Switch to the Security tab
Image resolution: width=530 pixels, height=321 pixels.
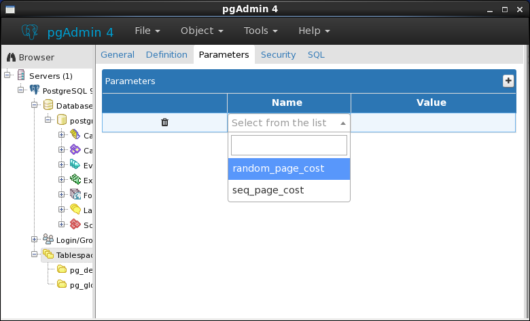click(278, 55)
